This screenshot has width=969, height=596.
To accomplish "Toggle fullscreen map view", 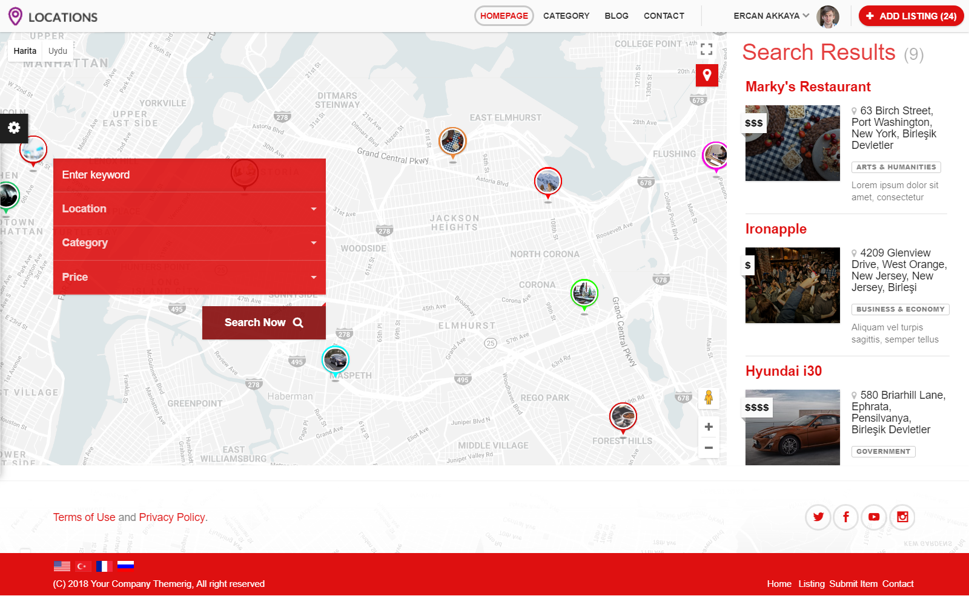I will 706,50.
